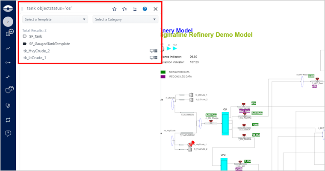The width and height of the screenshot is (325, 171).
Task: Open the model configuration gear icon in sidebar
Action: pos(9,33)
